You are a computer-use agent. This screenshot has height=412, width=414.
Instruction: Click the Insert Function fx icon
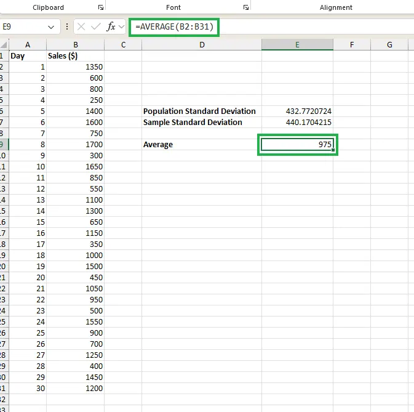111,26
